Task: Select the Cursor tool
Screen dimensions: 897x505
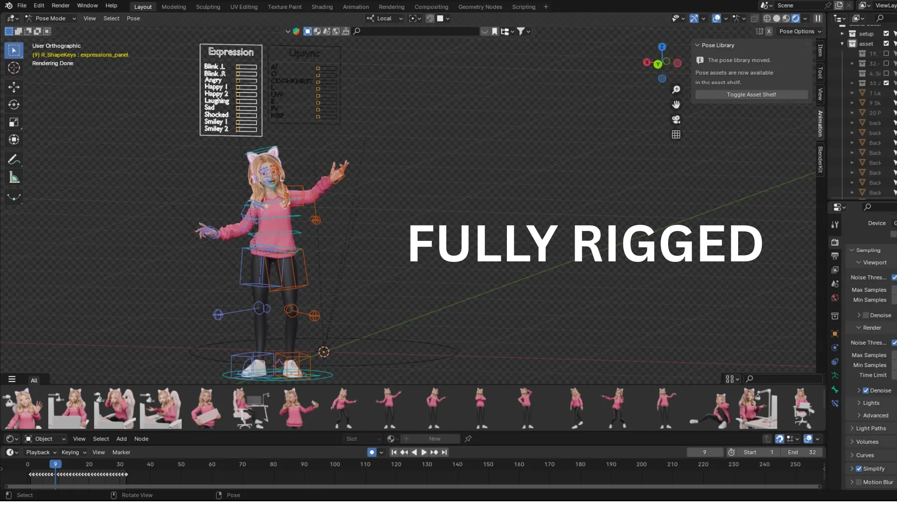Action: (14, 68)
